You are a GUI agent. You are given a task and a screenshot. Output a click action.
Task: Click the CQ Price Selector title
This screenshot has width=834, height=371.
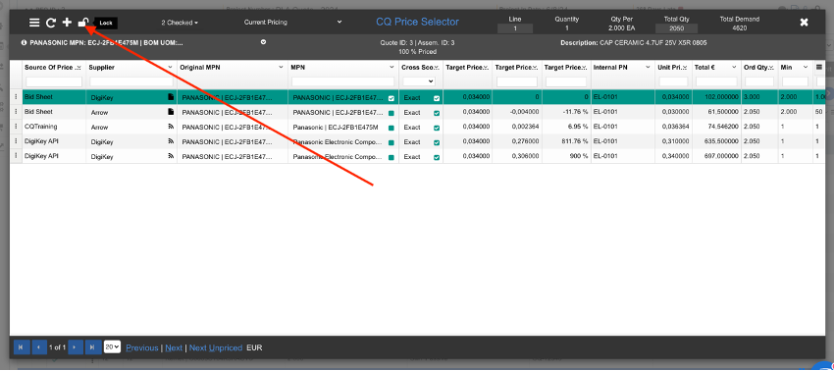pos(418,22)
